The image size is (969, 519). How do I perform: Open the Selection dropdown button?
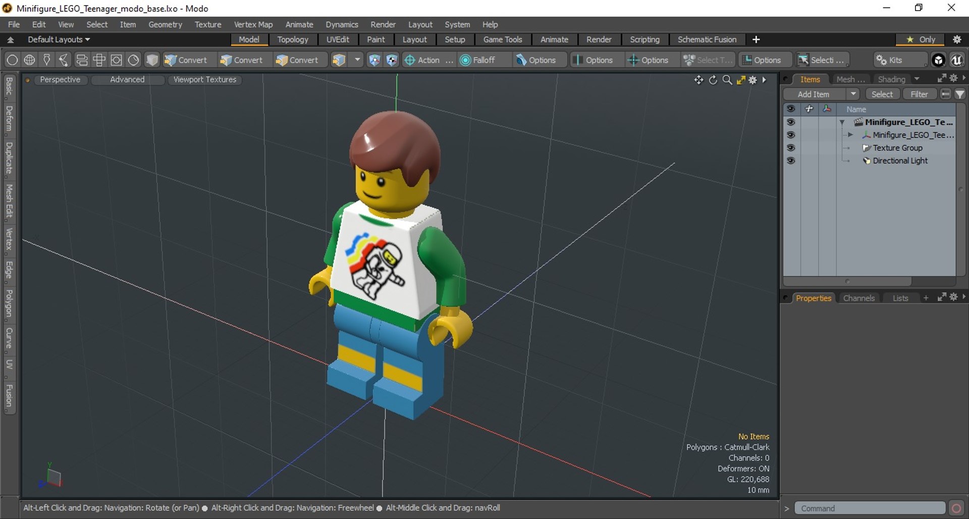pos(822,60)
